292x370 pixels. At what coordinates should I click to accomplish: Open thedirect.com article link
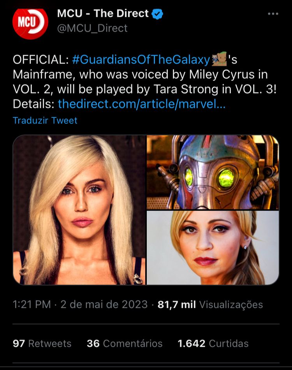click(142, 104)
